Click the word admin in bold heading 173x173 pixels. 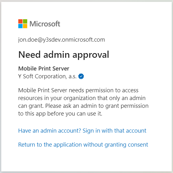point(57,55)
